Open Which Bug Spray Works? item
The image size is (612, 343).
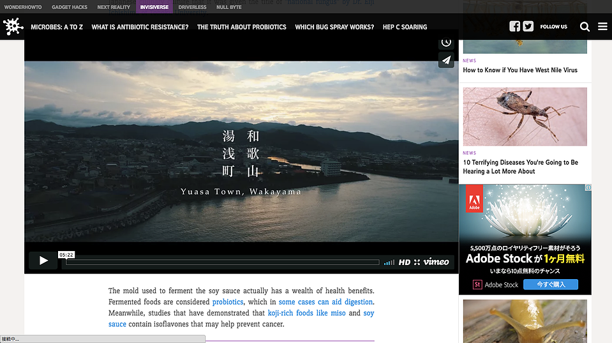334,27
